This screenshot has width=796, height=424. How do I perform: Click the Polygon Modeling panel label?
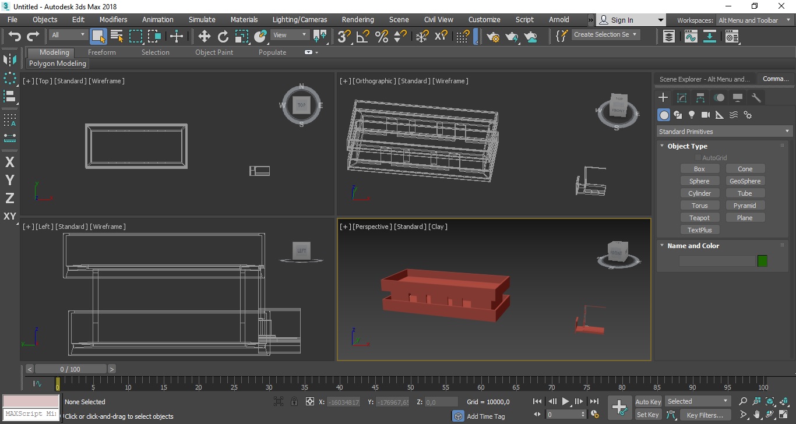click(58, 63)
